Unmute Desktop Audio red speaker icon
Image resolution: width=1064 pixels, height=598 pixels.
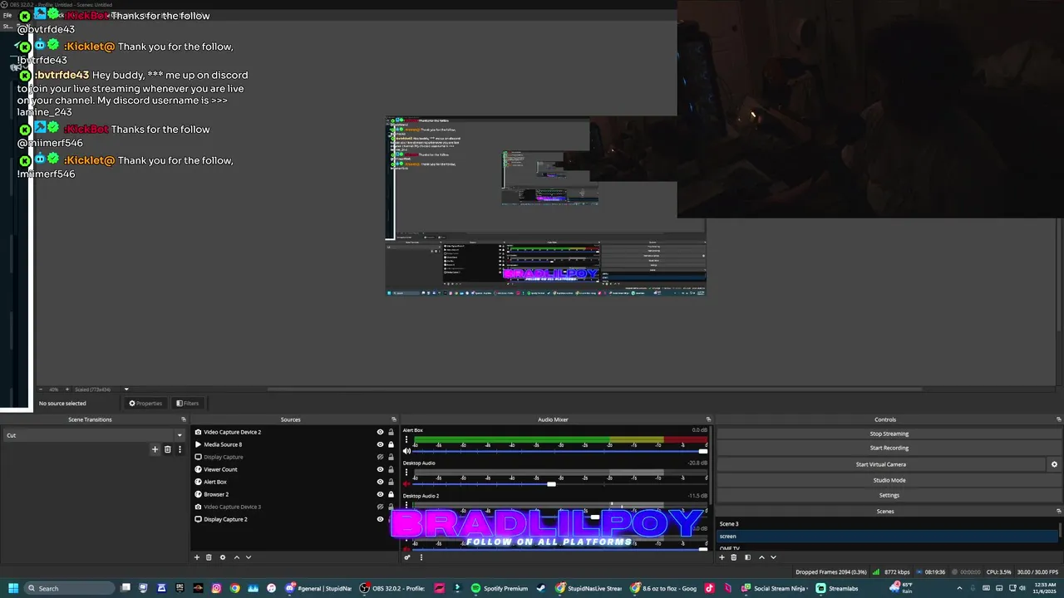pyautogui.click(x=406, y=483)
